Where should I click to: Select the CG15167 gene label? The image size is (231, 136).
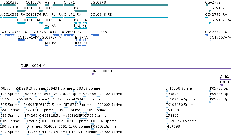[217, 8]
